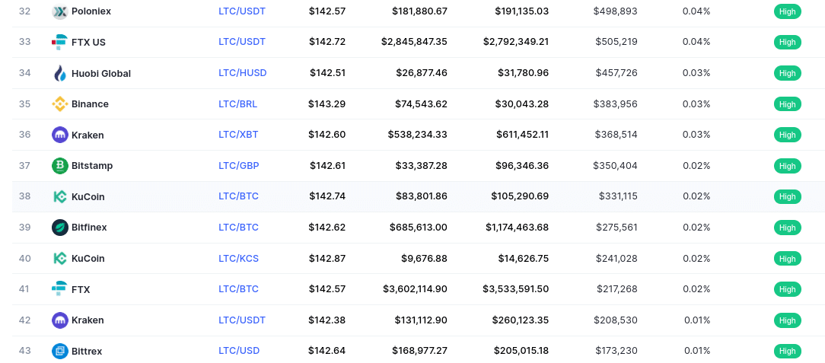Screen dimensions: 825x363
Task: Open the LTC/USD pair on Bittrex
Action: pyautogui.click(x=239, y=351)
